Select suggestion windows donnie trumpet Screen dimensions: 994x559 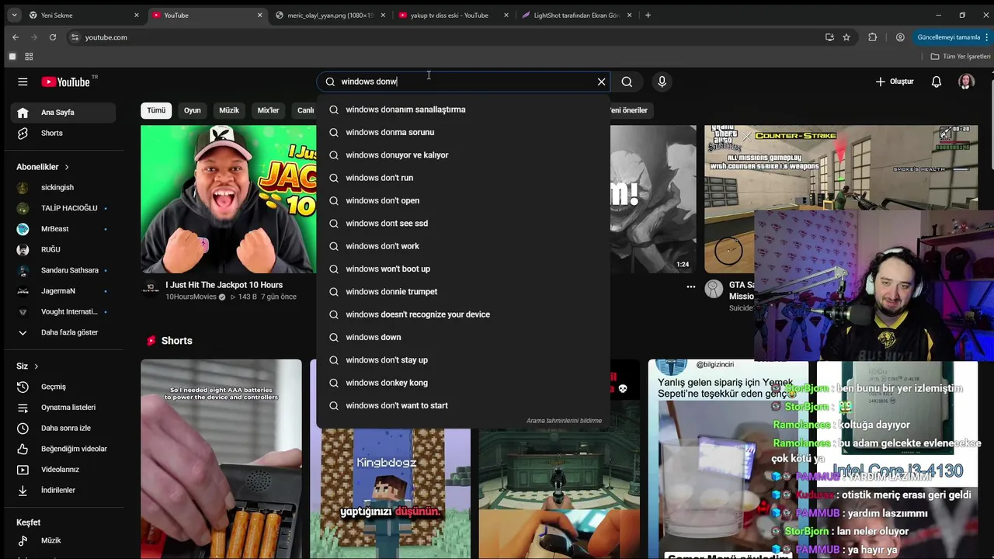pos(463,292)
